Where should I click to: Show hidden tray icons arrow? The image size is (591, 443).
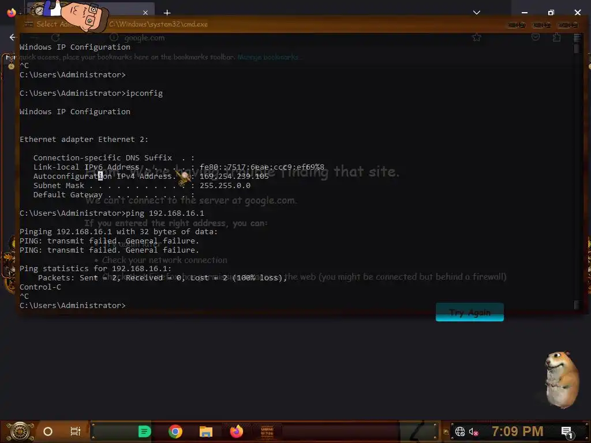tap(446, 431)
